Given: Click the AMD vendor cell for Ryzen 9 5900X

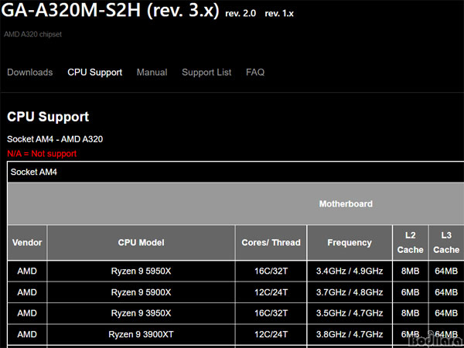Looking at the screenshot, I should point(27,292).
